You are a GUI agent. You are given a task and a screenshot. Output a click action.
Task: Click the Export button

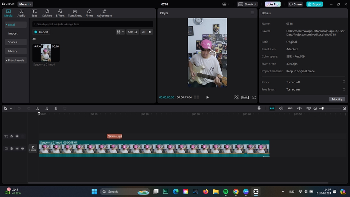(314, 4)
